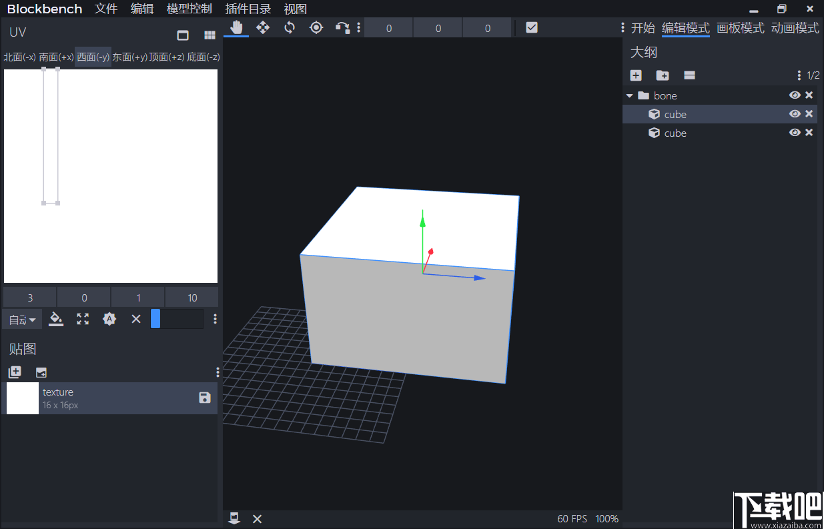This screenshot has width=824, height=529.
Task: Click the create texture icon in 贴图 panel
Action: pos(15,372)
